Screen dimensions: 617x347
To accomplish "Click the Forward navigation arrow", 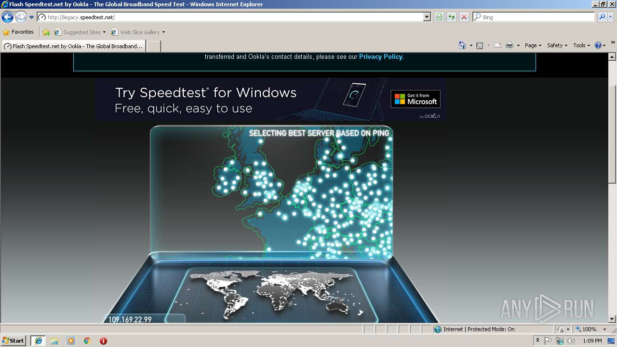I will click(x=21, y=17).
